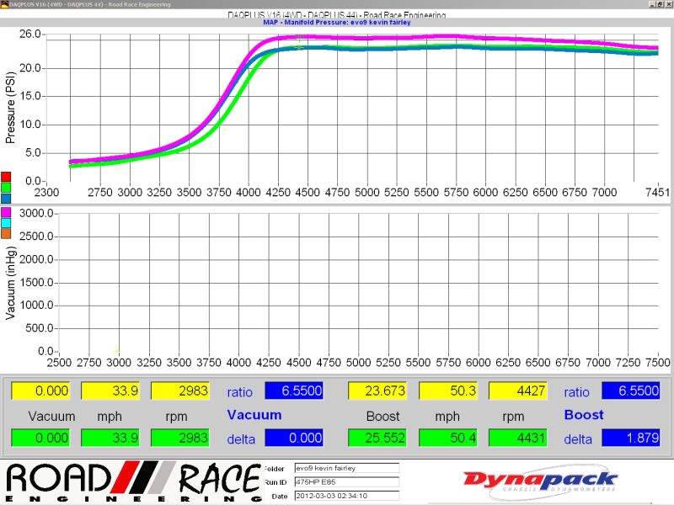Select the yellow Boost value 23.673
The image size is (674, 505).
377,391
